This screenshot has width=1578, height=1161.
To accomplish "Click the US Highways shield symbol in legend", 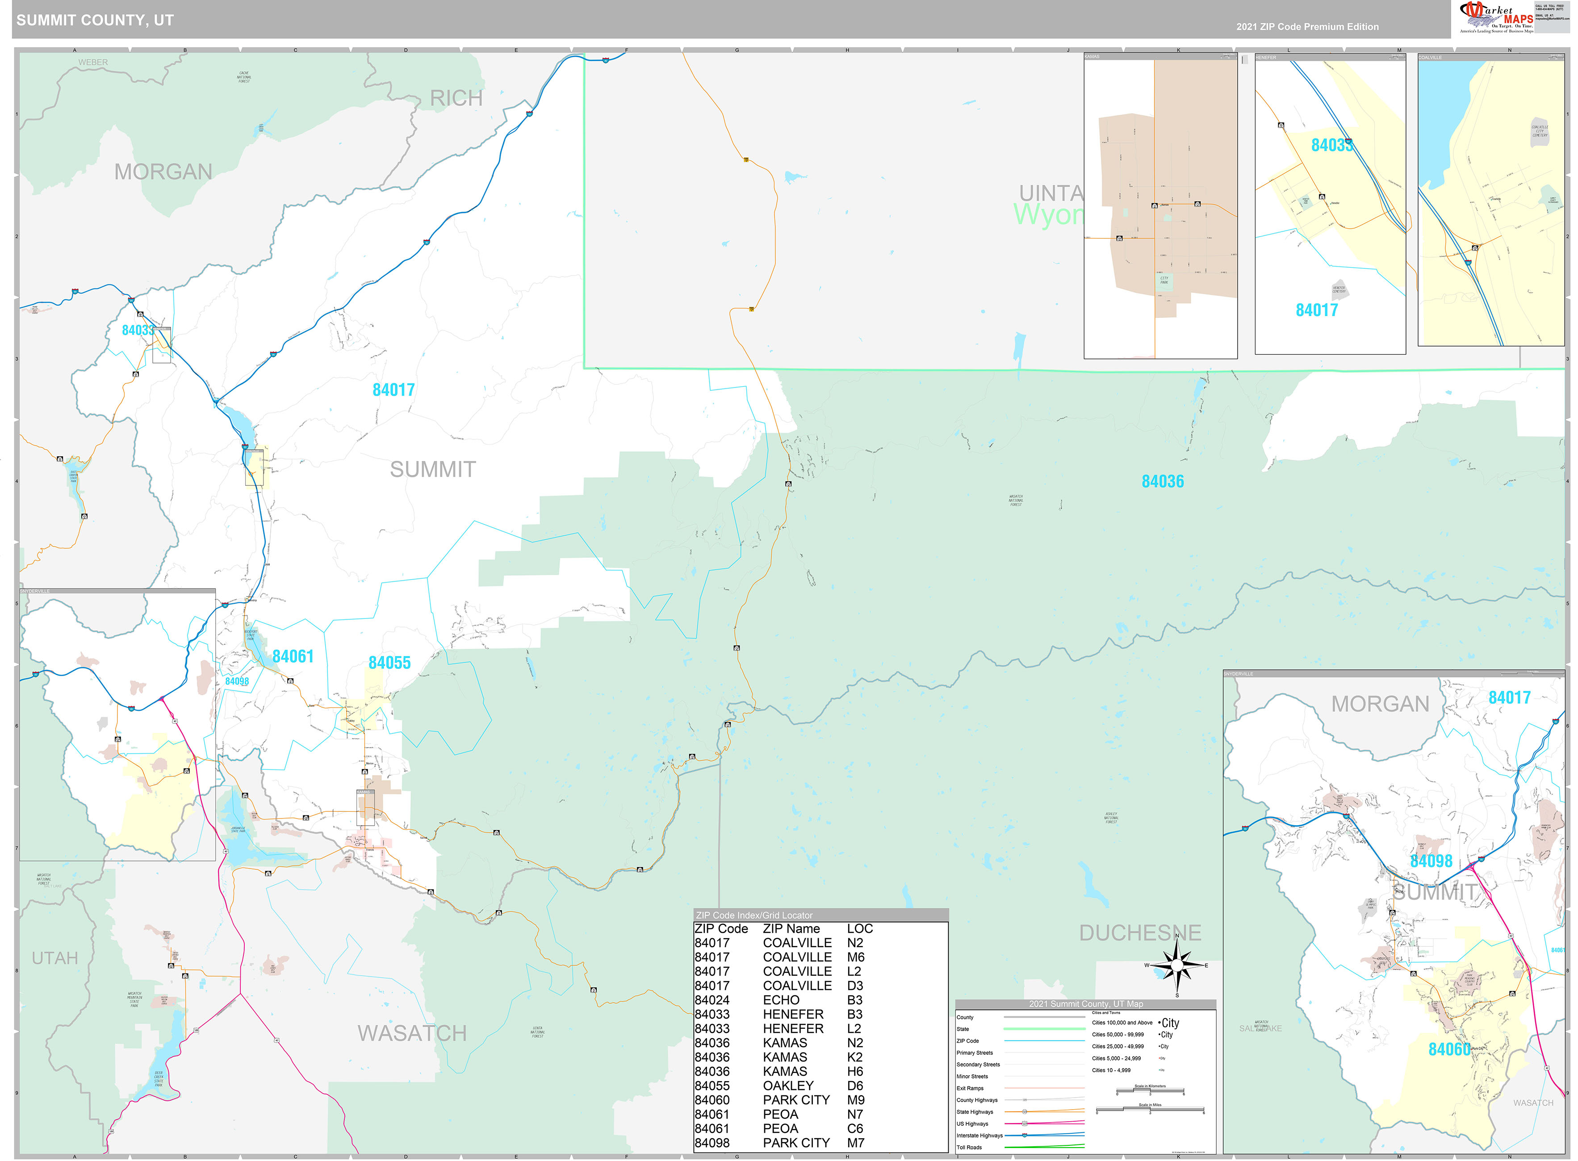I will tap(1025, 1124).
